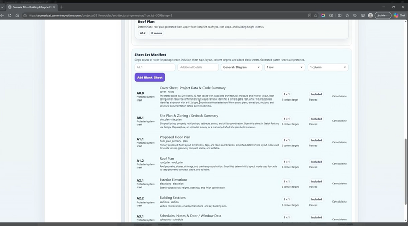Viewport: 408px width, 226px height.
Task: Click Cannot delete for Cover Sheet row
Action: pos(339,96)
